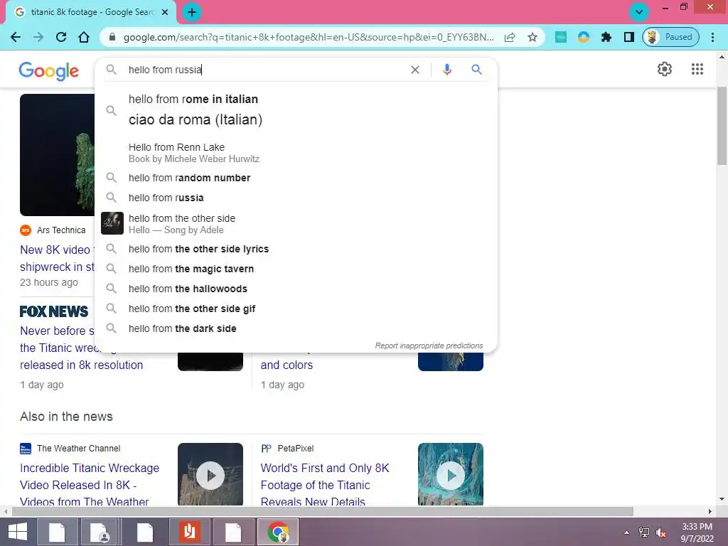
Task: Click the muted volume tray icon
Action: (661, 532)
